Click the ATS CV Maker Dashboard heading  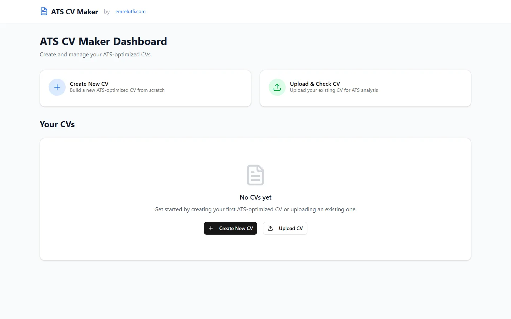103,41
